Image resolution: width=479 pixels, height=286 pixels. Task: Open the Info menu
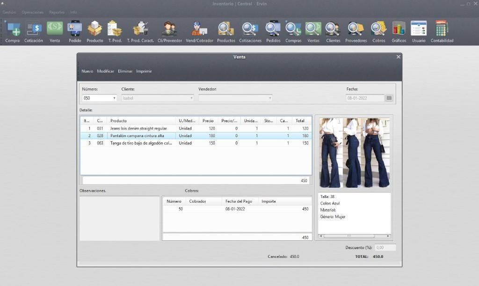coord(73,12)
